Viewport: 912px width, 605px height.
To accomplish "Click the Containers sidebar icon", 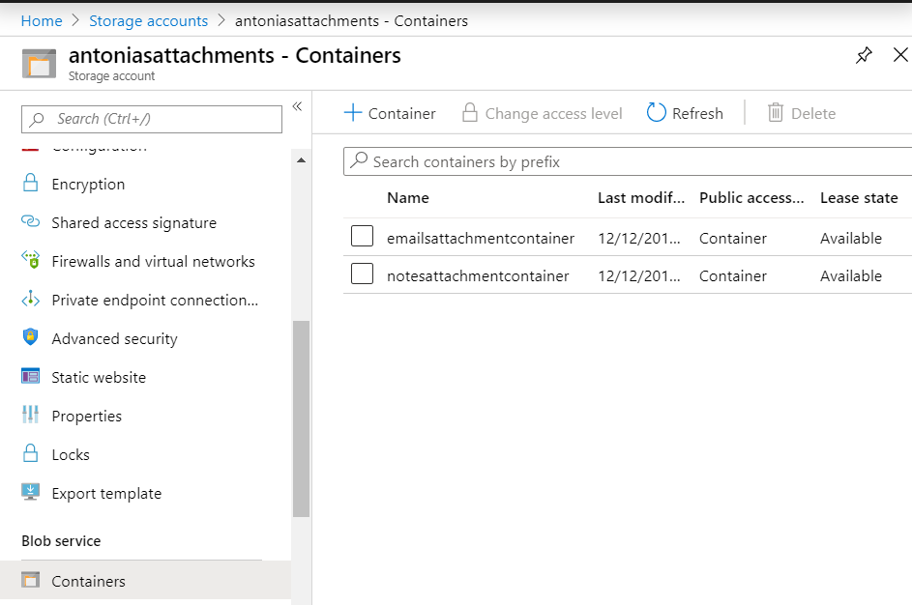I will pyautogui.click(x=30, y=580).
